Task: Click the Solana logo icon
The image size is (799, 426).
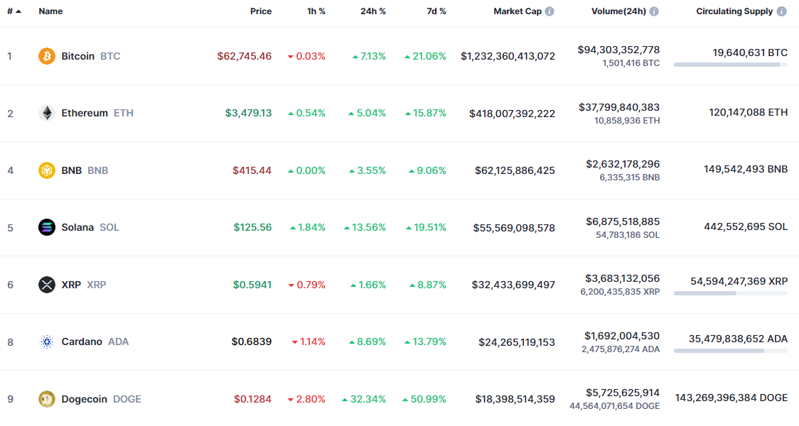Action: [x=47, y=227]
